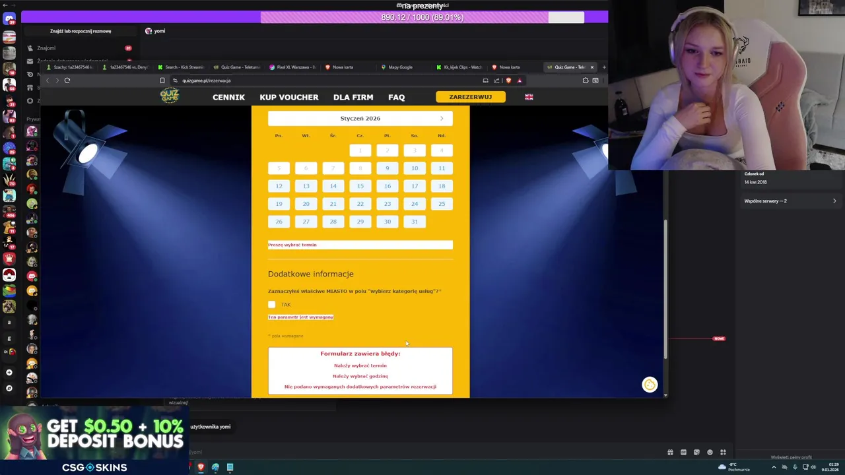Viewport: 845px width, 475px height.
Task: Click the Ten parametr jest wymagany message
Action: [x=301, y=317]
